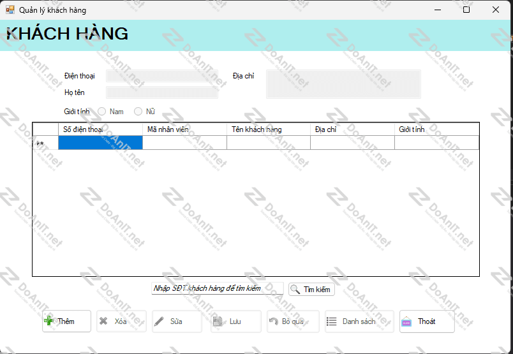Click the magnifier icon on Tìm kiếm
The width and height of the screenshot is (513, 354).
[295, 289]
